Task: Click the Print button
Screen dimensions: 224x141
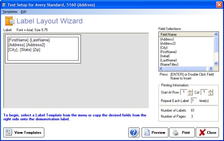Action: pyautogui.click(x=182, y=132)
